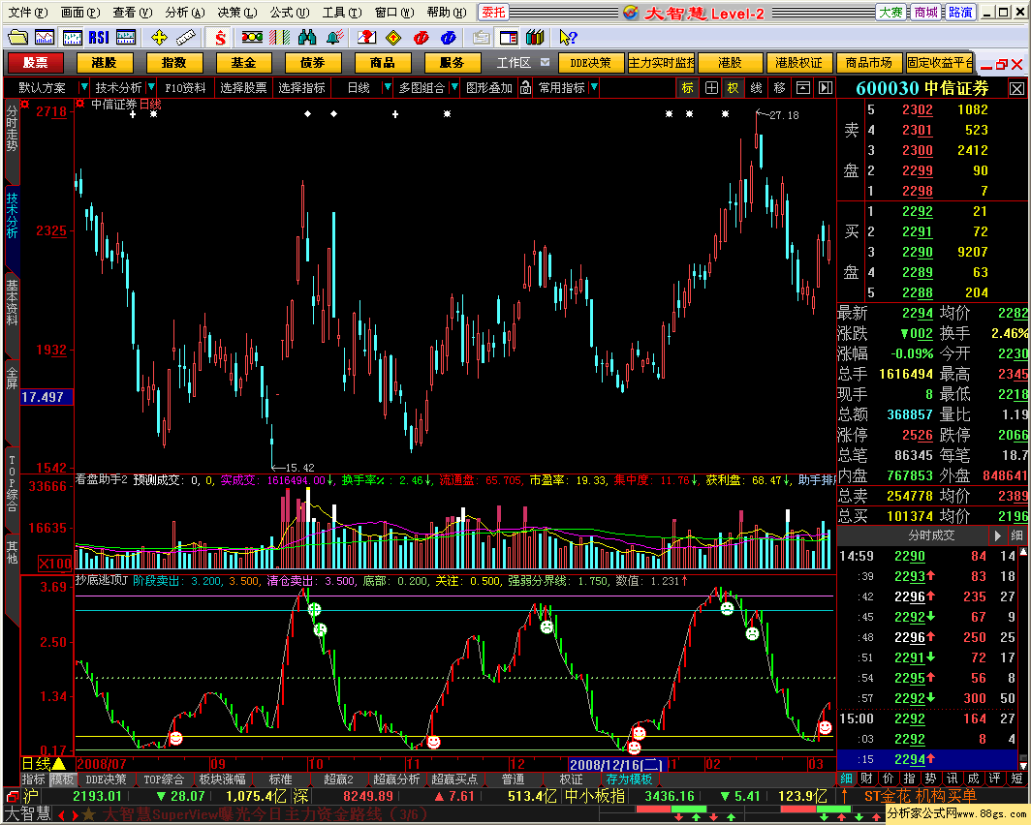
Task: Toggle the 商城 button in title bar
Action: tap(925, 13)
